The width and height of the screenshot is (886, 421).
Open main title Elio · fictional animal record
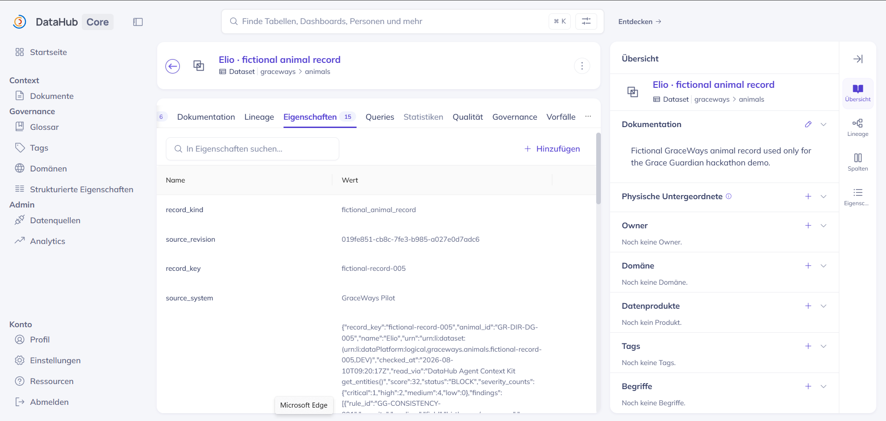pos(280,60)
